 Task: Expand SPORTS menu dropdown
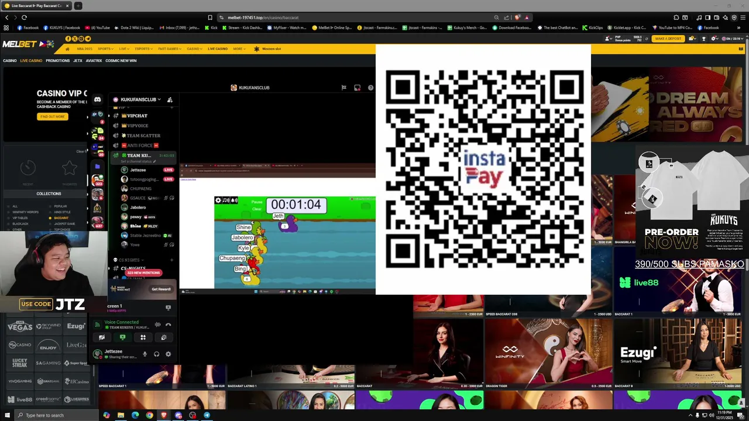[106, 49]
